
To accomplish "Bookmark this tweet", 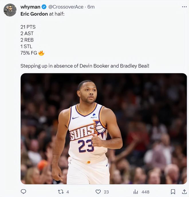I will click(173, 192).
